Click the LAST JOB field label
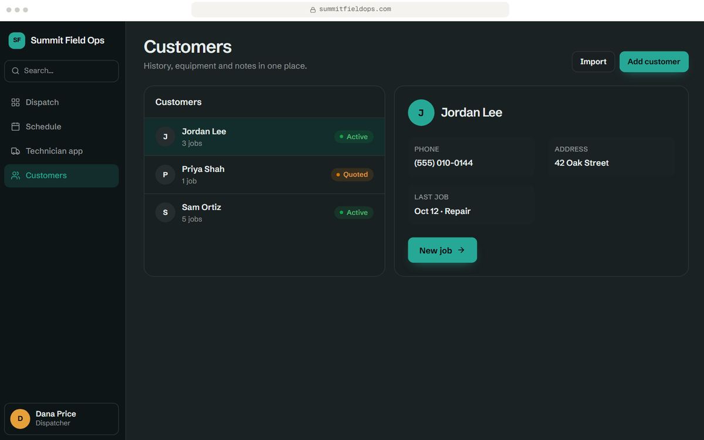 coord(431,197)
